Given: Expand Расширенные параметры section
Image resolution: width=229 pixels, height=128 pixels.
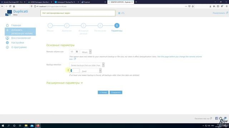Looking at the screenshot, I should click(x=64, y=83).
